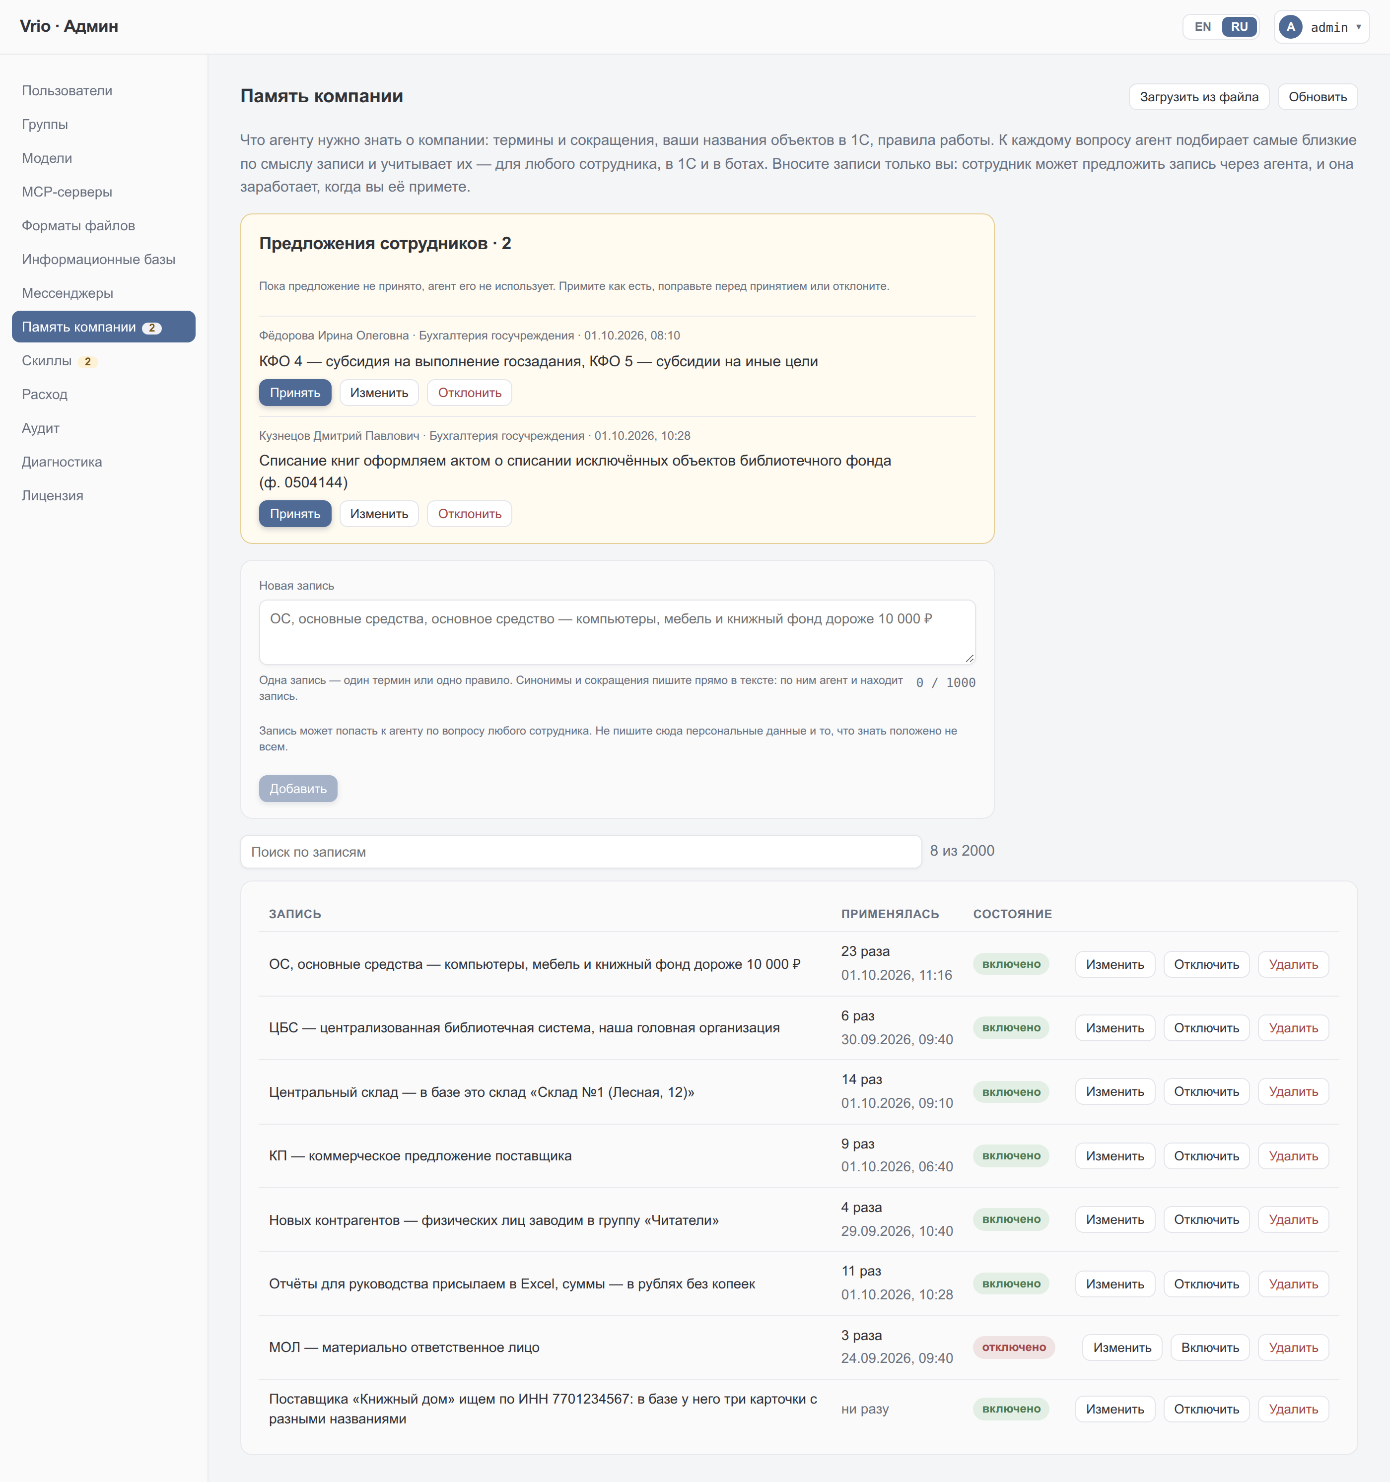This screenshot has height=1482, width=1390.
Task: Click the Поиск по записям field
Action: point(581,851)
